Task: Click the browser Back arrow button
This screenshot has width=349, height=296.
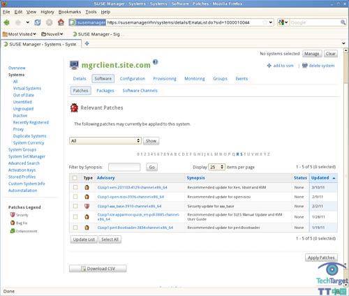Action: tap(7, 22)
